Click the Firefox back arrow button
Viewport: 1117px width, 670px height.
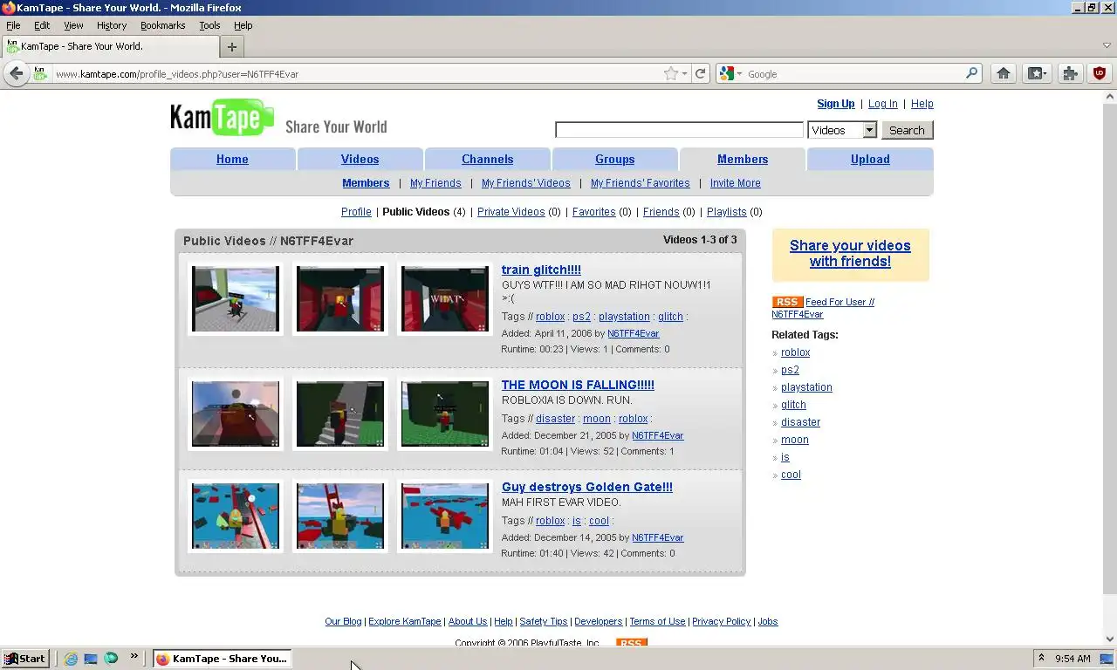click(x=16, y=74)
